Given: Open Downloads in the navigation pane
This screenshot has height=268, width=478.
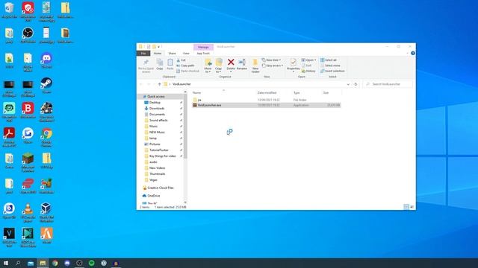Looking at the screenshot, I should (x=157, y=109).
